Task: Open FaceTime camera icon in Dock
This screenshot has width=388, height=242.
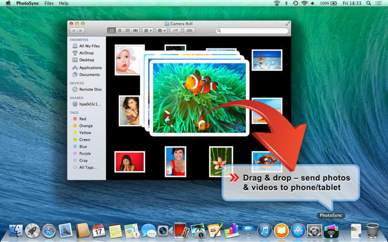Action: tap(165, 231)
